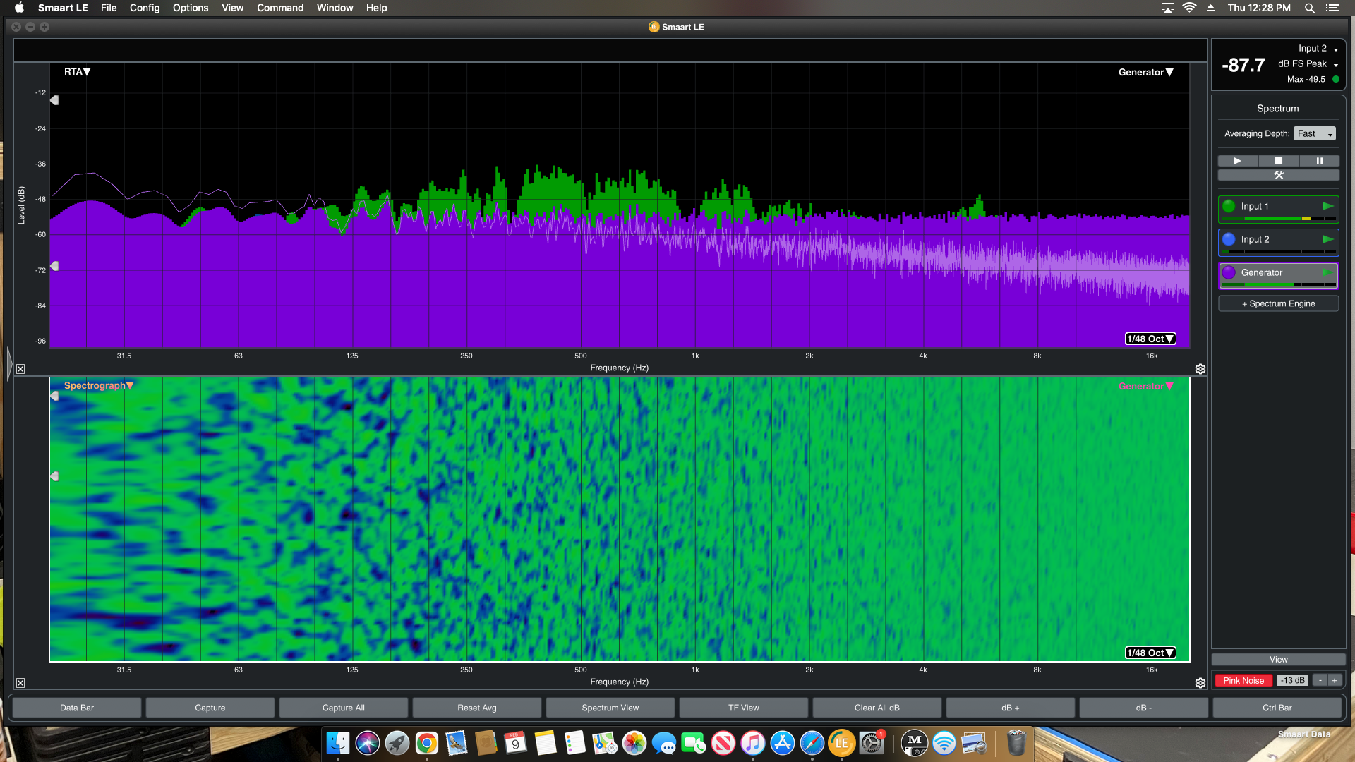Increase generator level with plus button
Screen dimensions: 1355x762
1335,680
